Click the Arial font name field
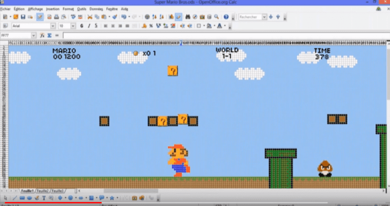The image size is (390, 206). (31, 26)
